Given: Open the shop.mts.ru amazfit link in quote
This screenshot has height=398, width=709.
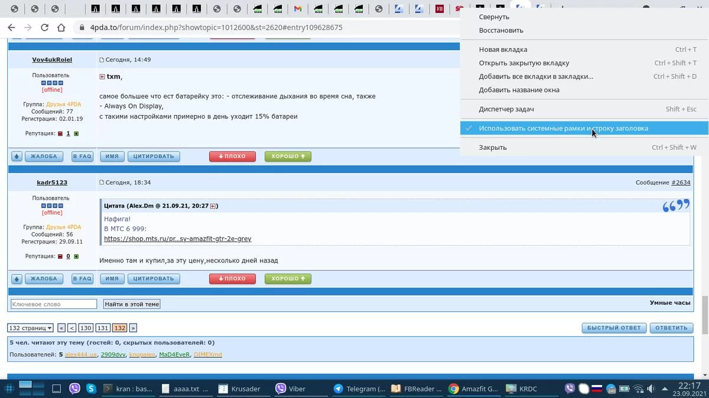Looking at the screenshot, I should (x=177, y=239).
